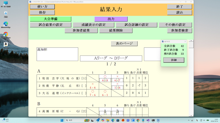This screenshot has width=220, height=123.
Task: Open Visual Studio from the taskbar
Action: 148,120
